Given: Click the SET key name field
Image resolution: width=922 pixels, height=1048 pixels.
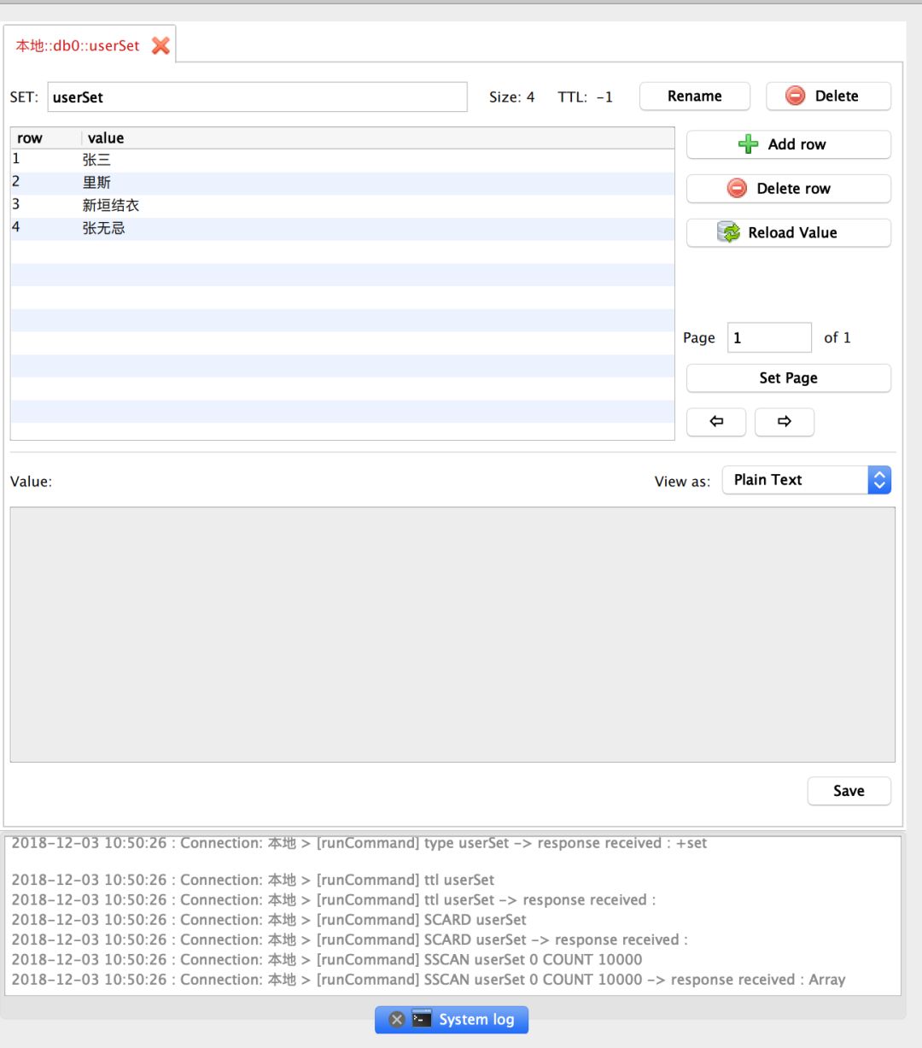Looking at the screenshot, I should pos(257,97).
